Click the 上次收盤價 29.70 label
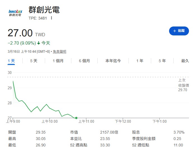Screen dimensions: 194x152 184,85
